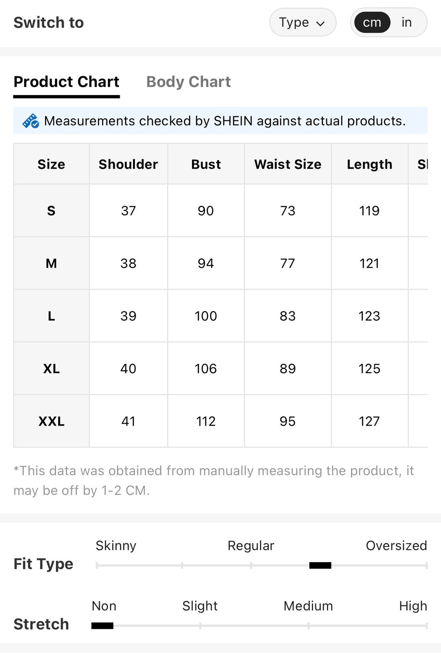Select the size XXL row label
Screen dimensions: 441x655
51,421
